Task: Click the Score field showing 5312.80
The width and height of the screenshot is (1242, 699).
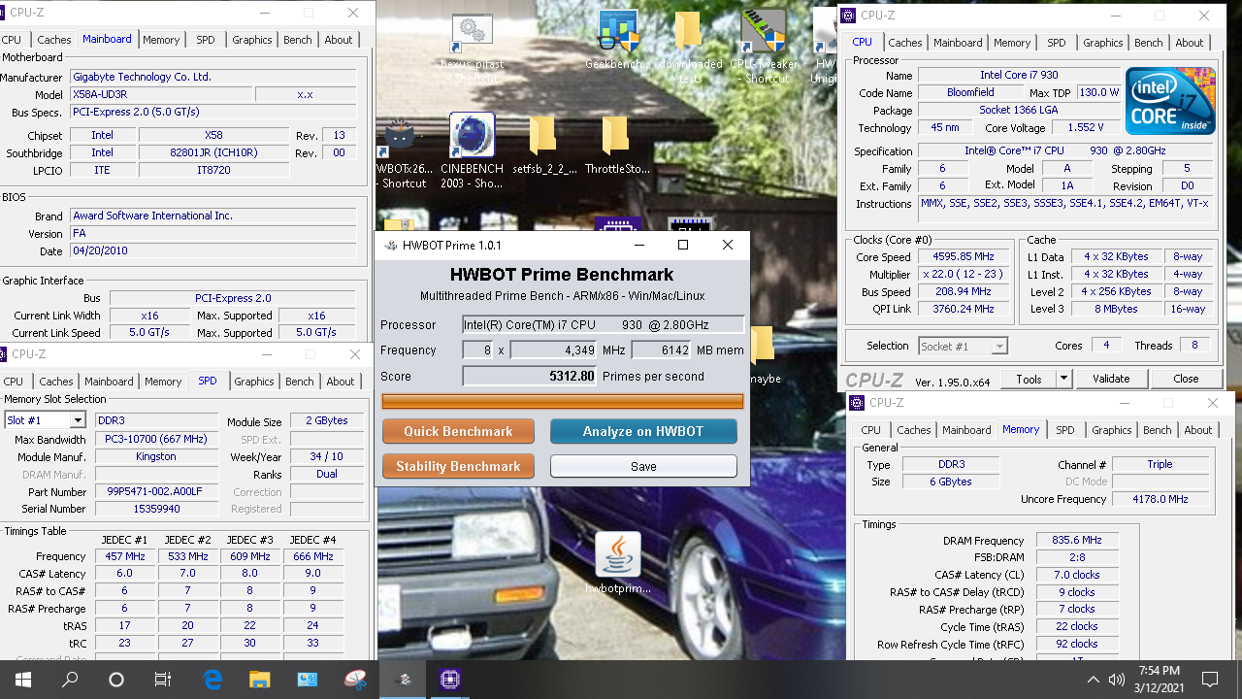Action: pos(530,376)
